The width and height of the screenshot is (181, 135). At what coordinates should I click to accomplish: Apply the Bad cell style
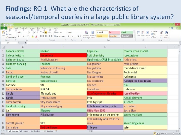click(x=115, y=32)
